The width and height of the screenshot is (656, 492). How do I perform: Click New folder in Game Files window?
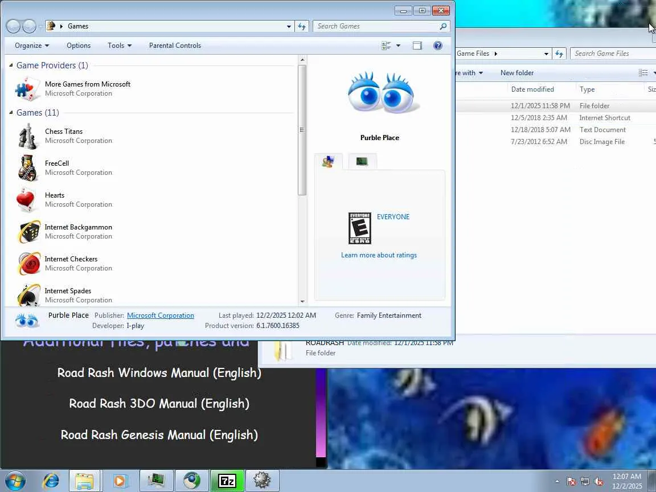pos(516,73)
